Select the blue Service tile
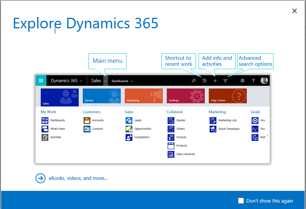306x209 pixels. [x=102, y=96]
